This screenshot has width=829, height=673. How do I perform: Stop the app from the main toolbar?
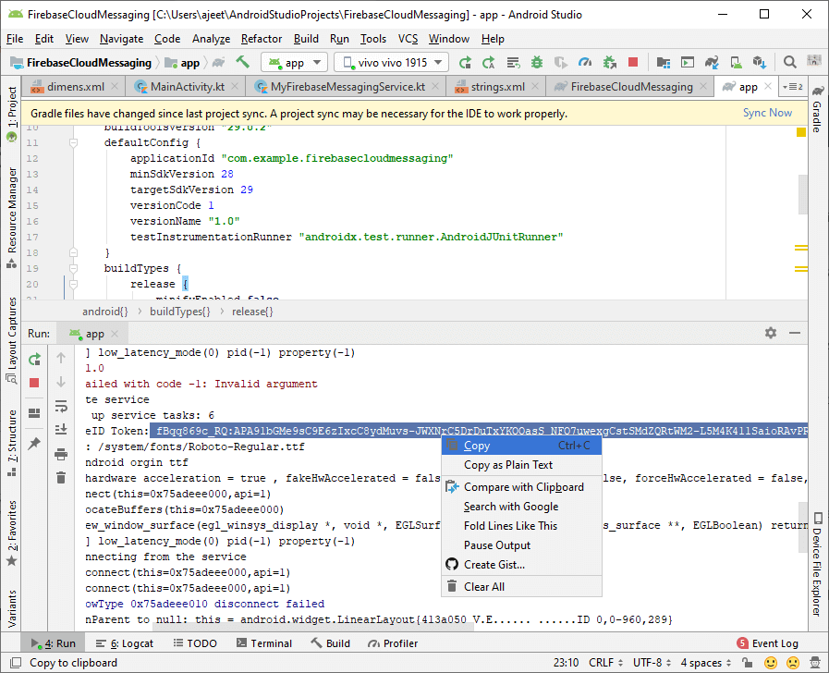(633, 62)
